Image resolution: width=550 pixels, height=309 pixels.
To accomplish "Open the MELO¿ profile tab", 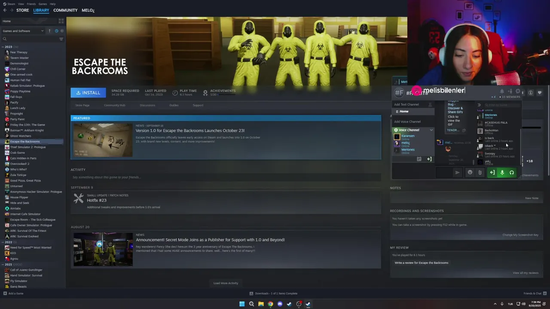I will coord(88,10).
